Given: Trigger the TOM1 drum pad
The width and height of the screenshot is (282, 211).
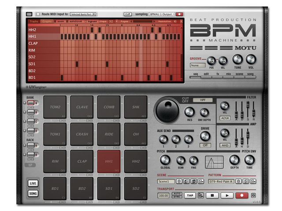Looking at the screenshot, I should 55,134.
